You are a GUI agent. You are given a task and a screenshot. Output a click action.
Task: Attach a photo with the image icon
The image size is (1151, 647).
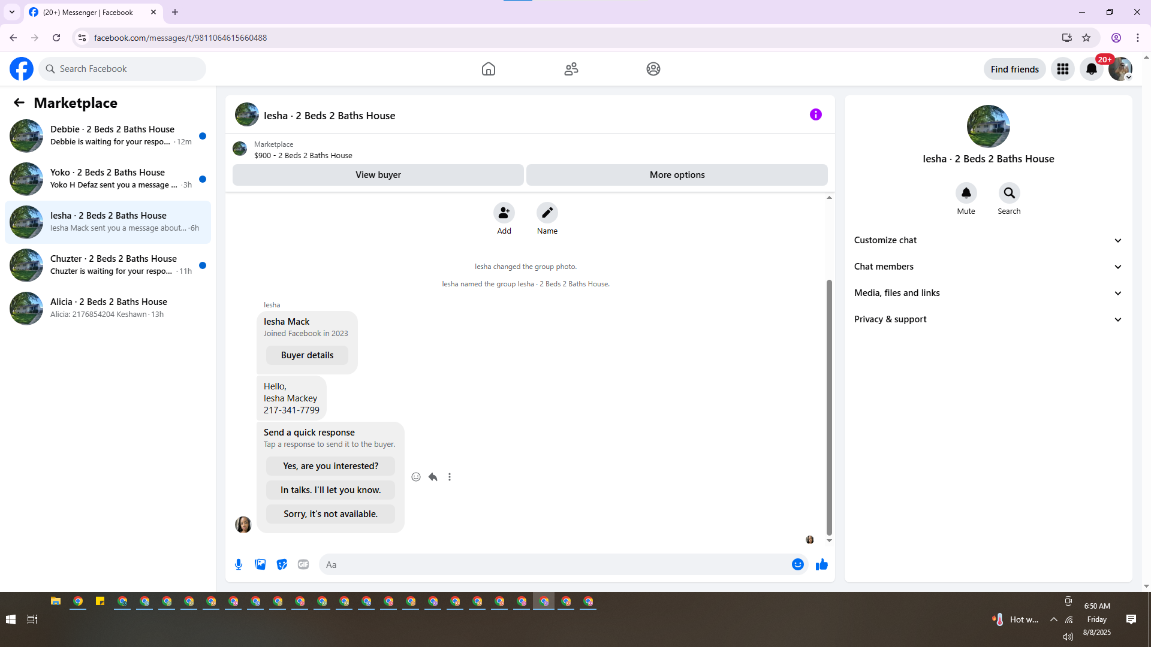(260, 564)
